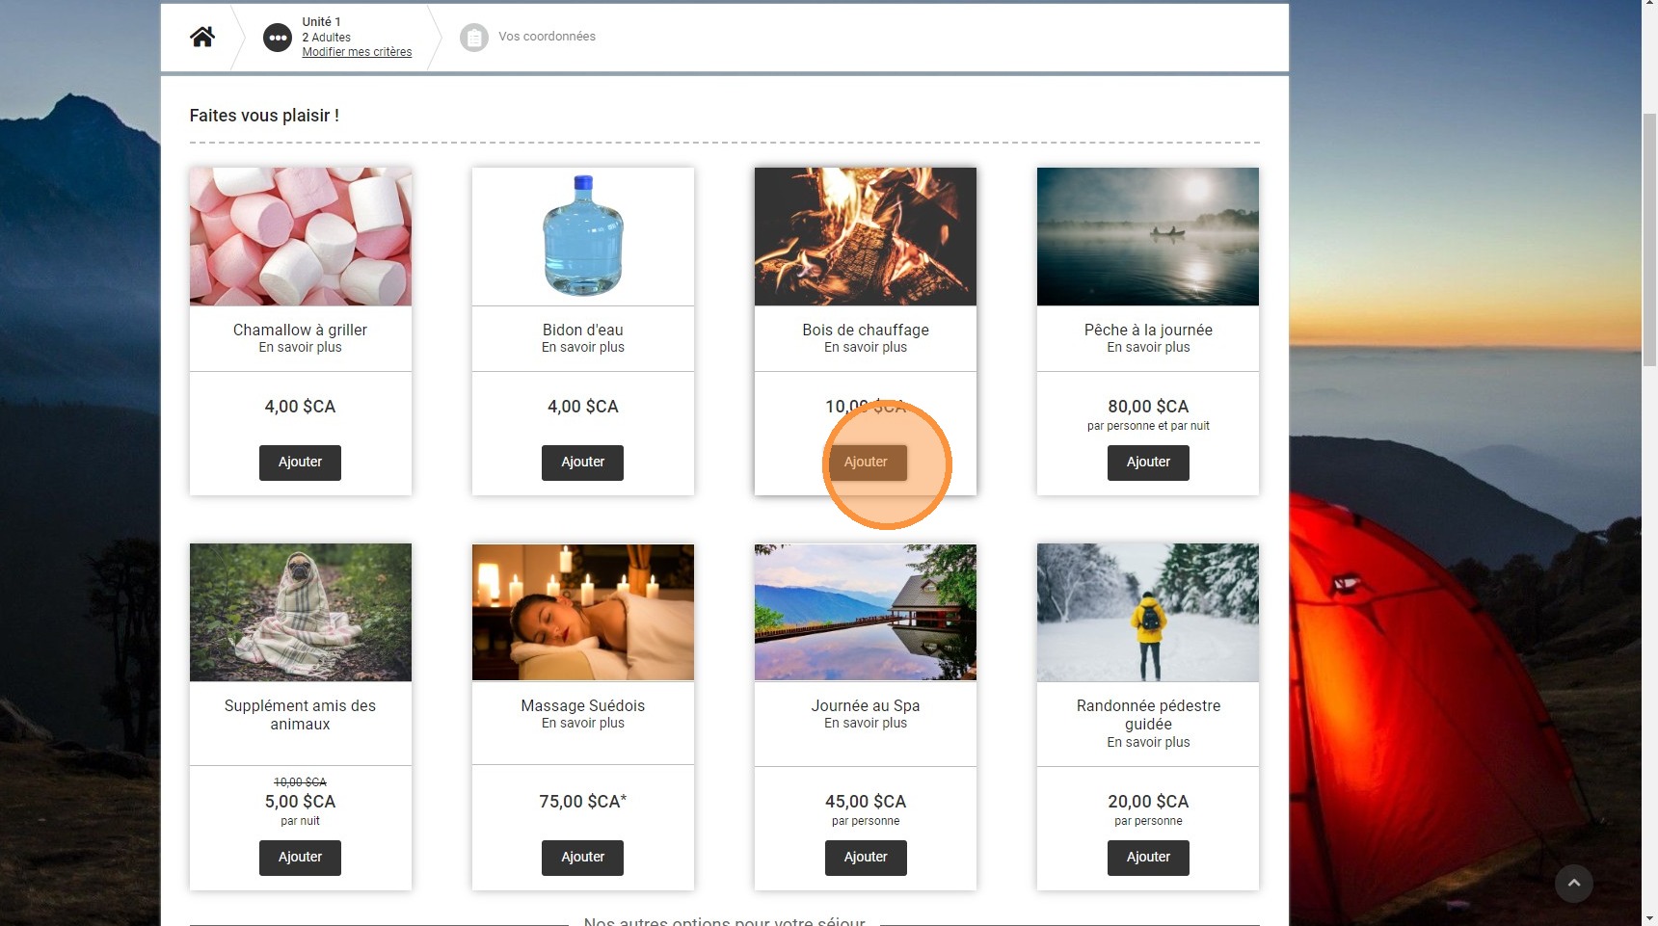Screen dimensions: 1658x926
Task: Click the snowy guided hike photo
Action: 1148,613
